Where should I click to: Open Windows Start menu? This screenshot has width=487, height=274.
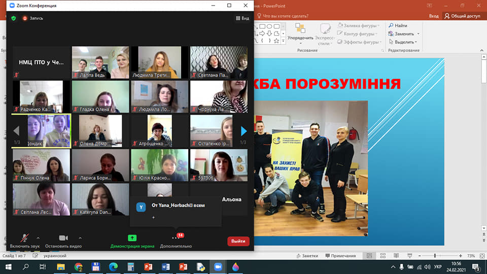[x=9, y=267]
